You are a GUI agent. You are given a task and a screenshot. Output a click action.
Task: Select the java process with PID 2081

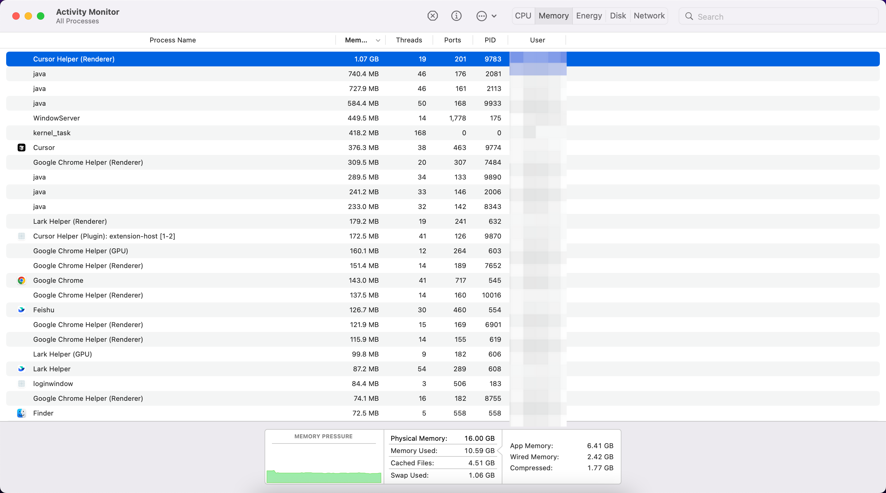(443, 74)
